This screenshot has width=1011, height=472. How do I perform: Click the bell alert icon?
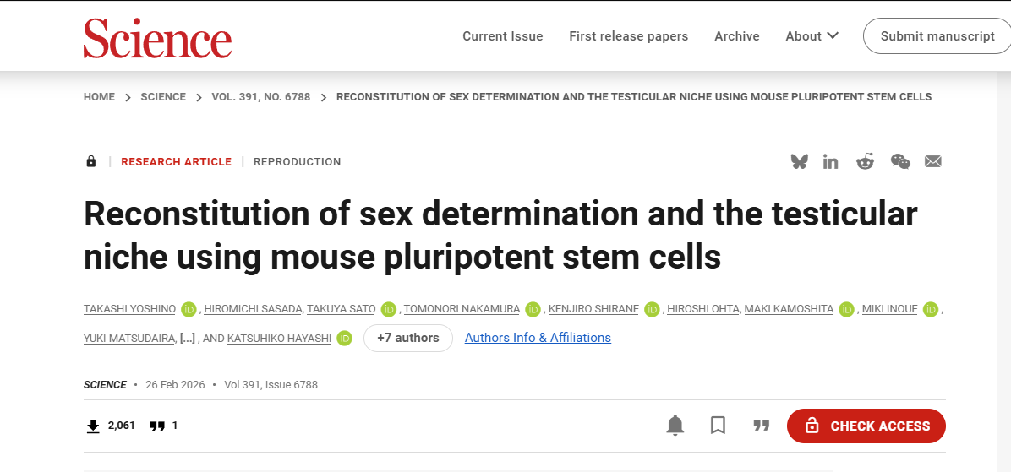[x=675, y=426]
